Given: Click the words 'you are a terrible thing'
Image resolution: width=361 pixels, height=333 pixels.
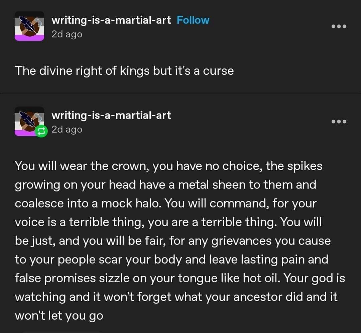Looking at the screenshot, I should point(211,222).
